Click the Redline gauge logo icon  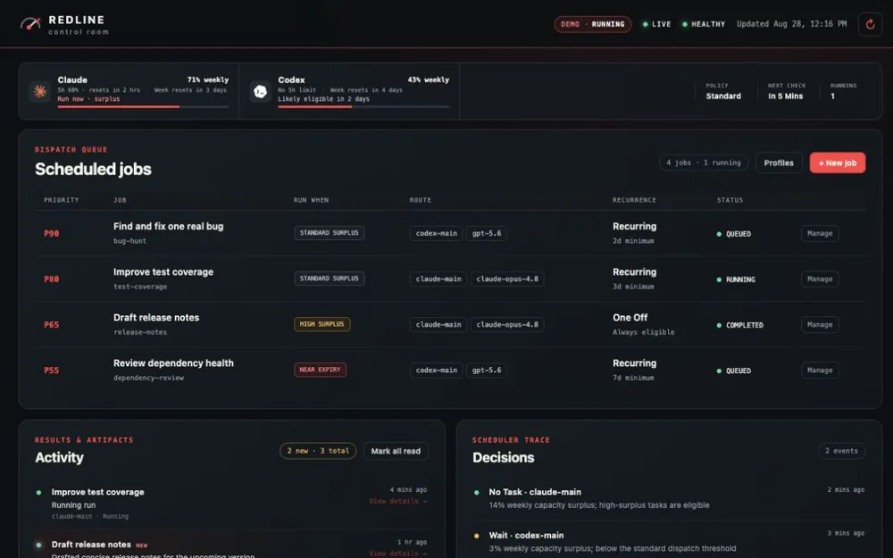[x=30, y=24]
